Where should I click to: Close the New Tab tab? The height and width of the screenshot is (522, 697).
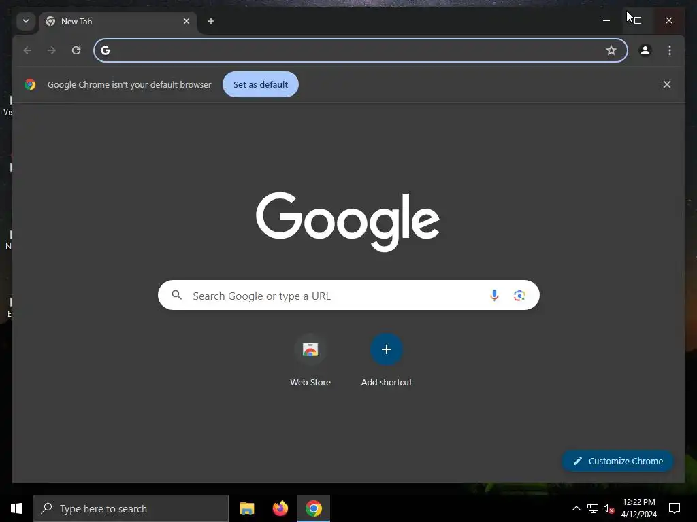coord(187,21)
